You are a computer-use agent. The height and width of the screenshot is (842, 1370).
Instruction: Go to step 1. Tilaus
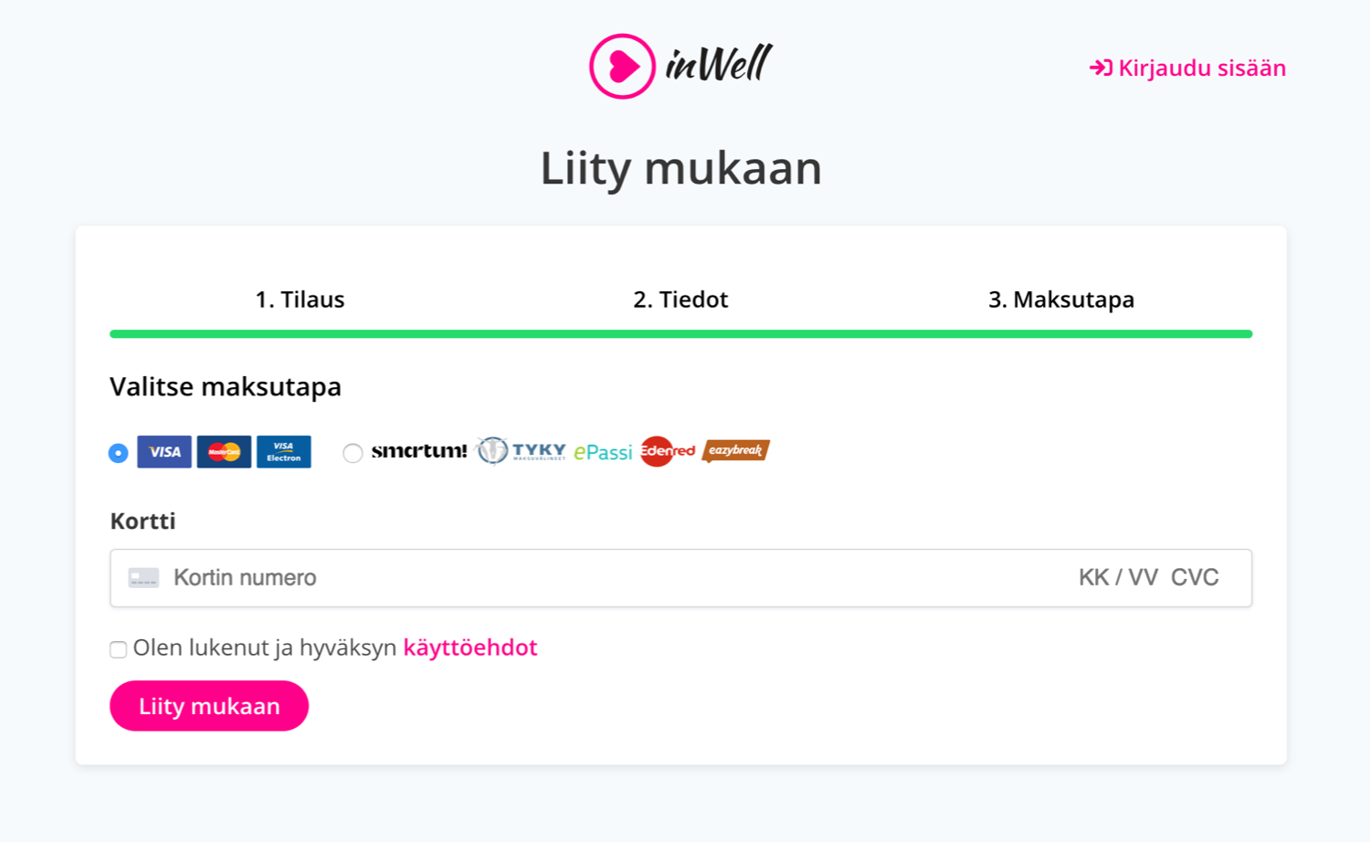pos(300,300)
